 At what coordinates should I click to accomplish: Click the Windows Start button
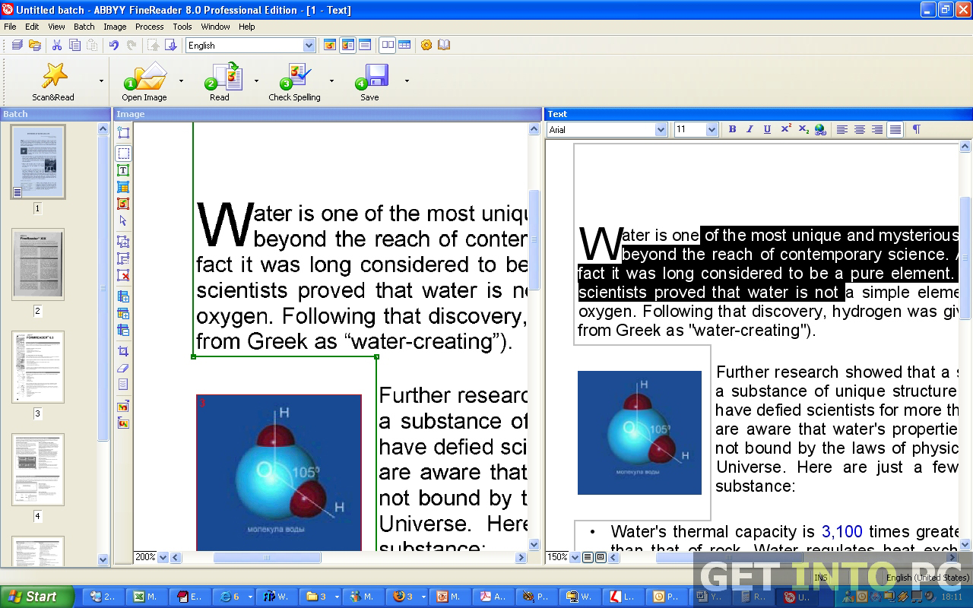coord(36,597)
